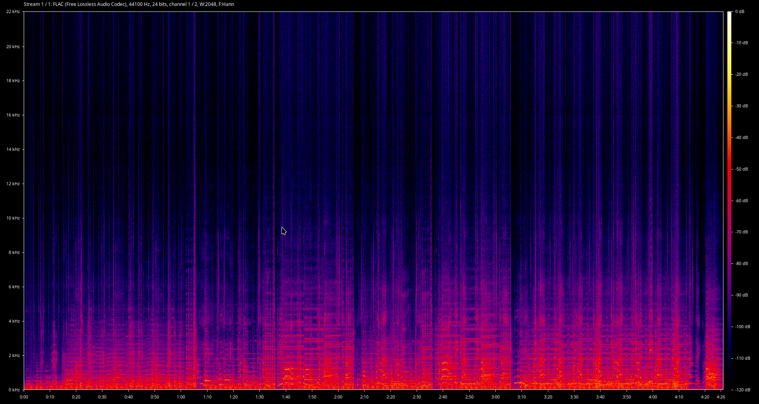Select the 3:20 time label
759x404 pixels.
pyautogui.click(x=548, y=397)
